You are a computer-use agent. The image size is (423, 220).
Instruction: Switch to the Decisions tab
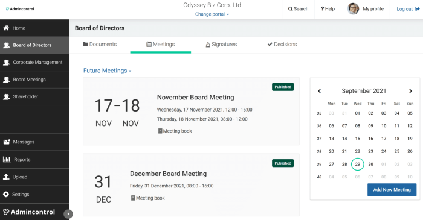[282, 45]
